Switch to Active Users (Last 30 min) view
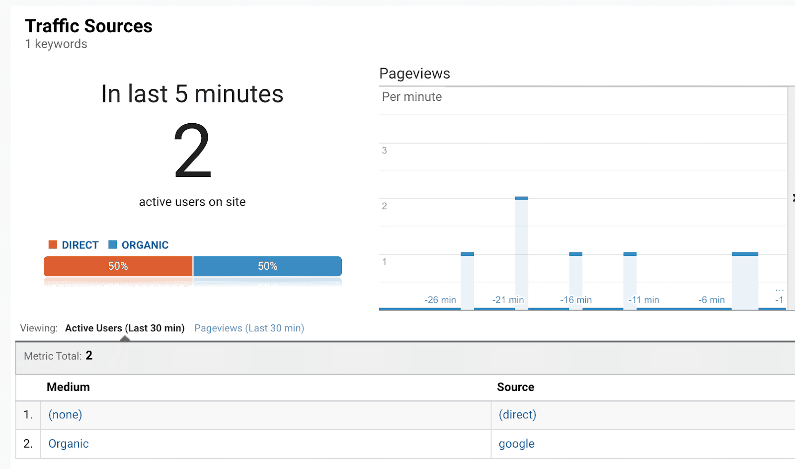The width and height of the screenshot is (795, 469). click(125, 328)
